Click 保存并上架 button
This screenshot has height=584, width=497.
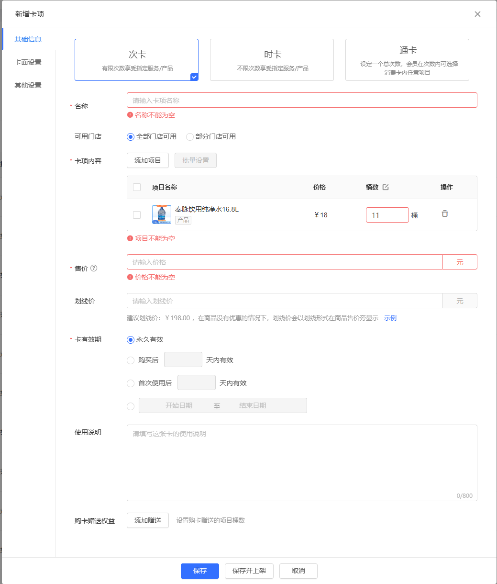click(x=249, y=571)
